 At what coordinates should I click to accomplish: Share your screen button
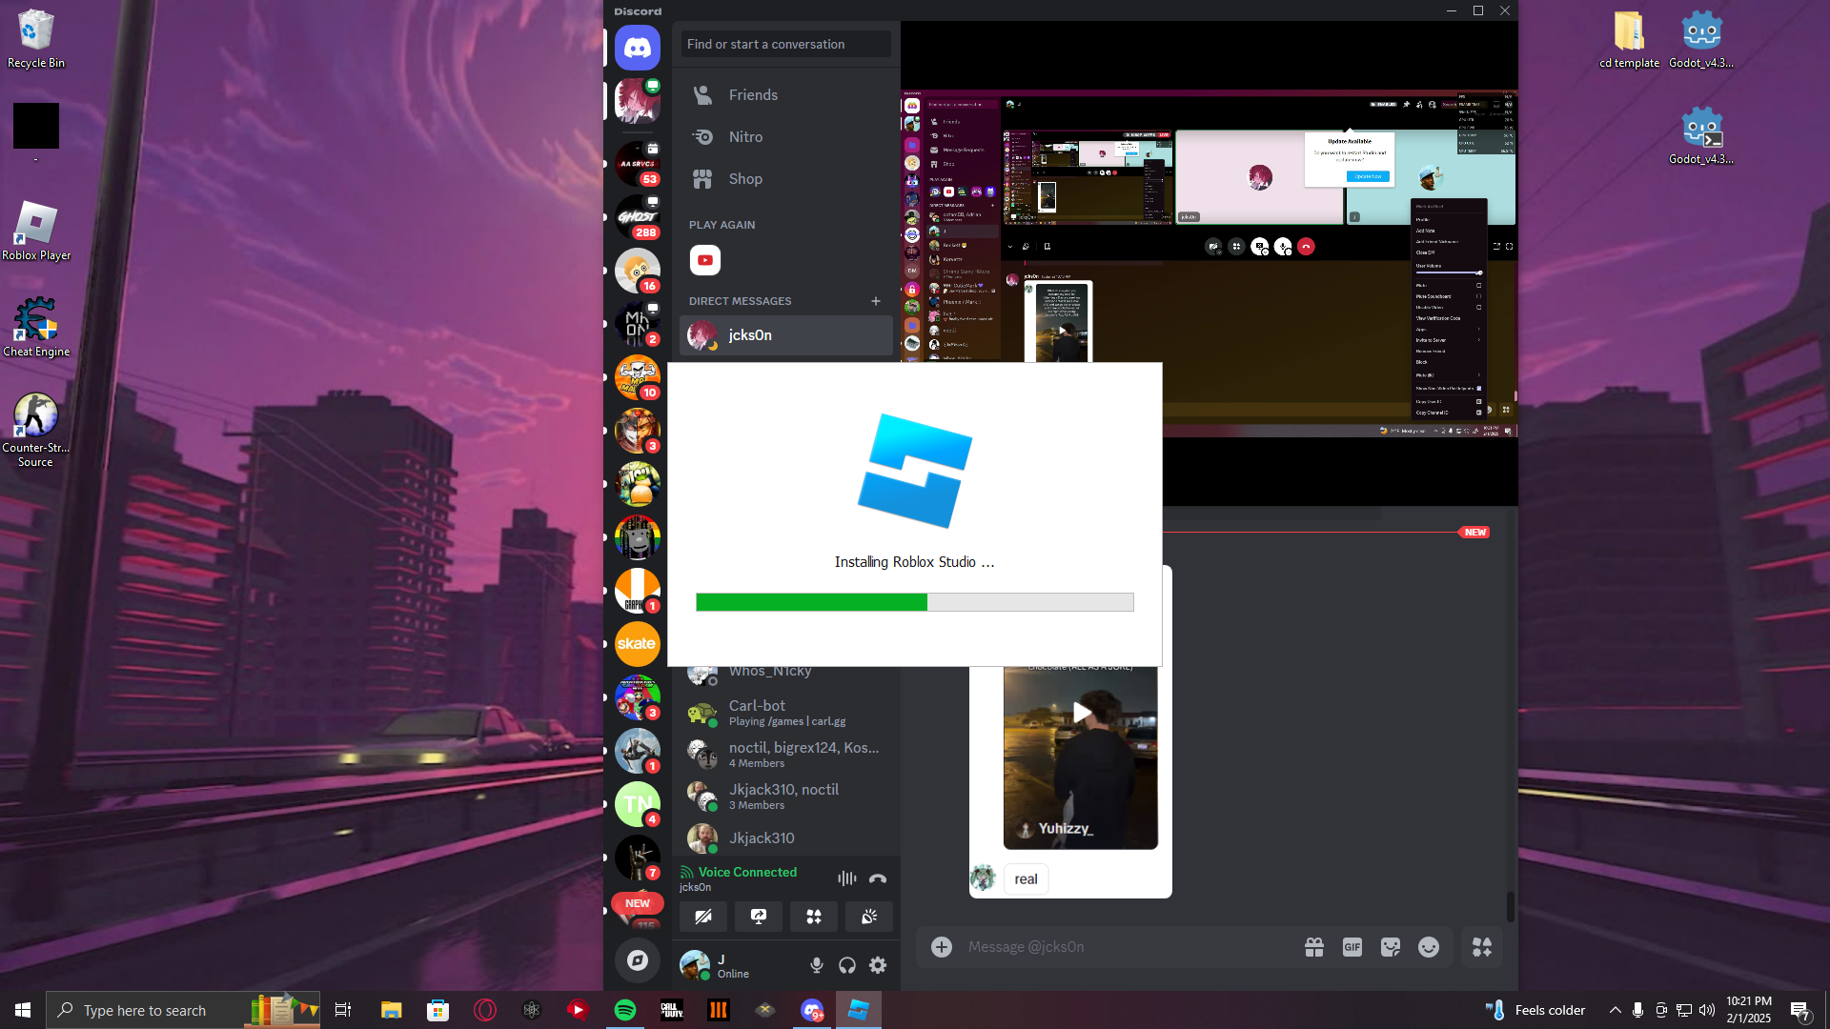point(759,917)
